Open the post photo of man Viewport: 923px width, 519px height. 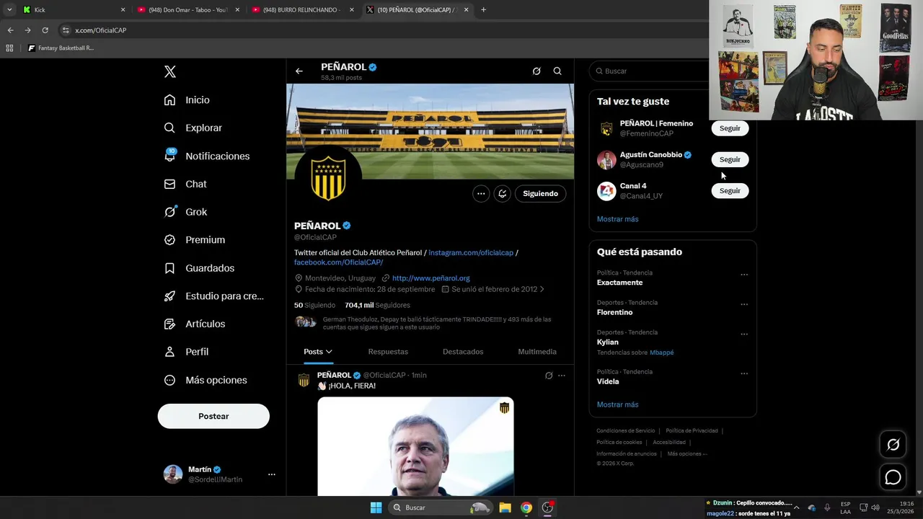coord(415,446)
